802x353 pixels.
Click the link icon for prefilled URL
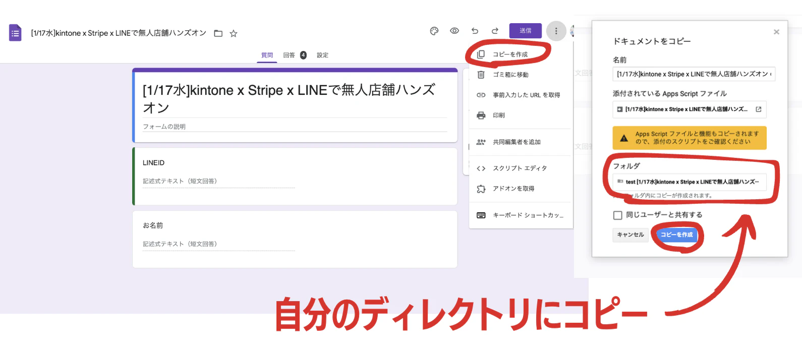[x=481, y=95]
